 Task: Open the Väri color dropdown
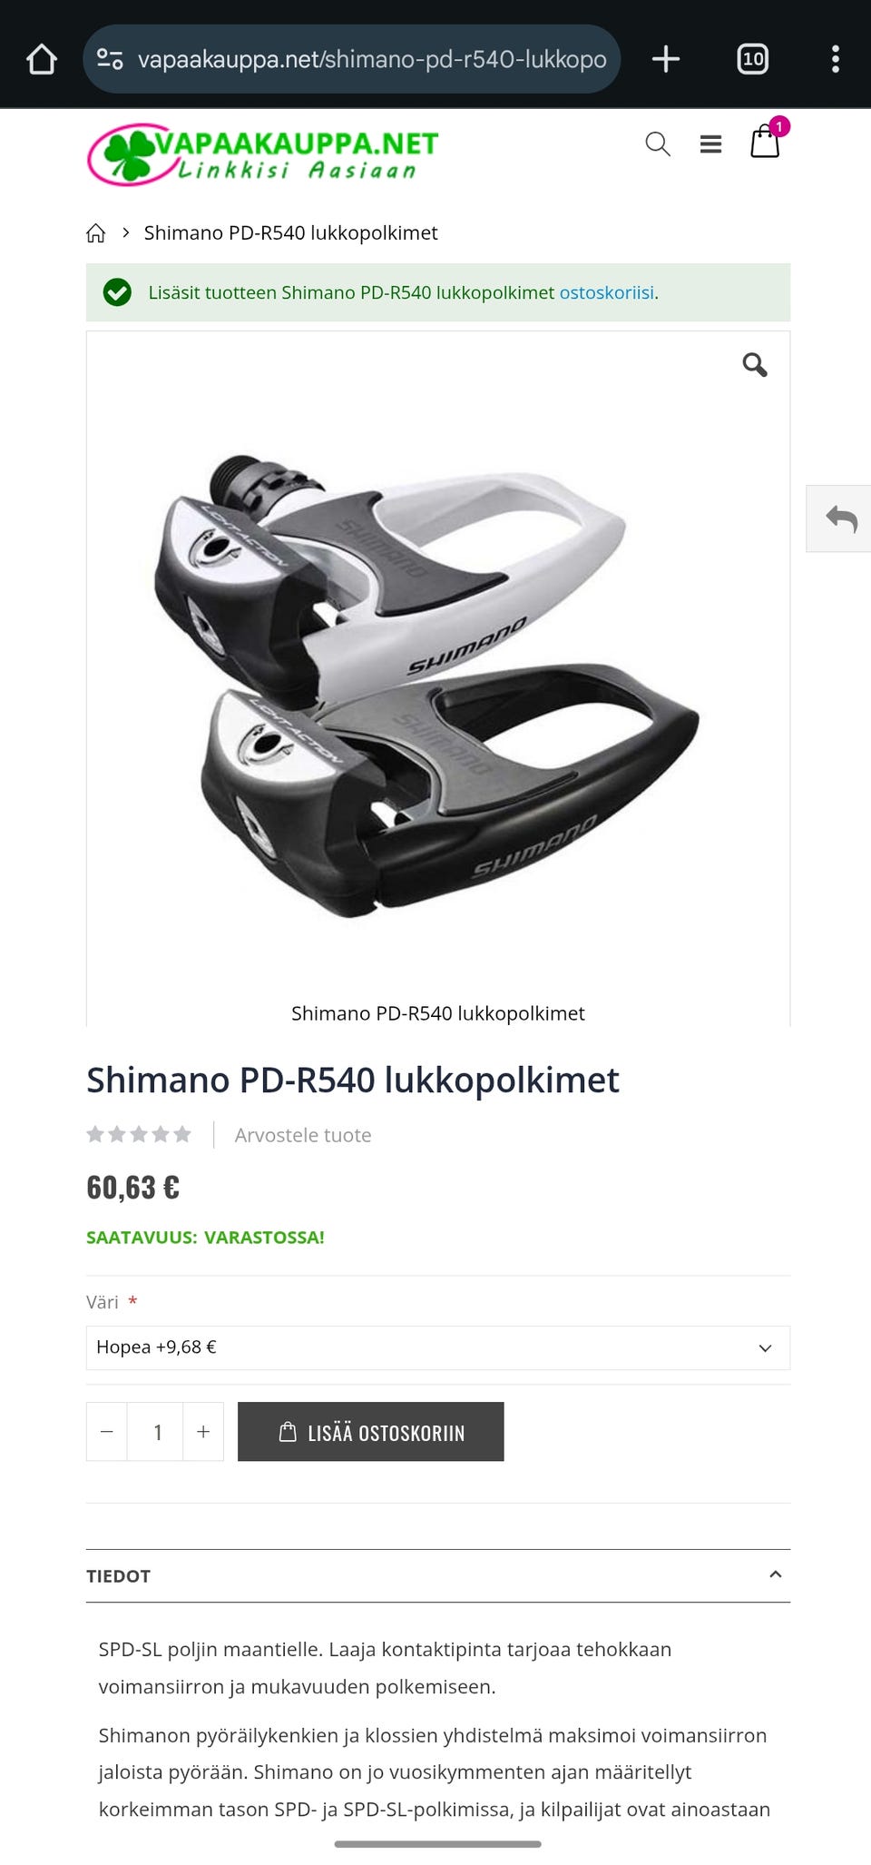pyautogui.click(x=438, y=1347)
